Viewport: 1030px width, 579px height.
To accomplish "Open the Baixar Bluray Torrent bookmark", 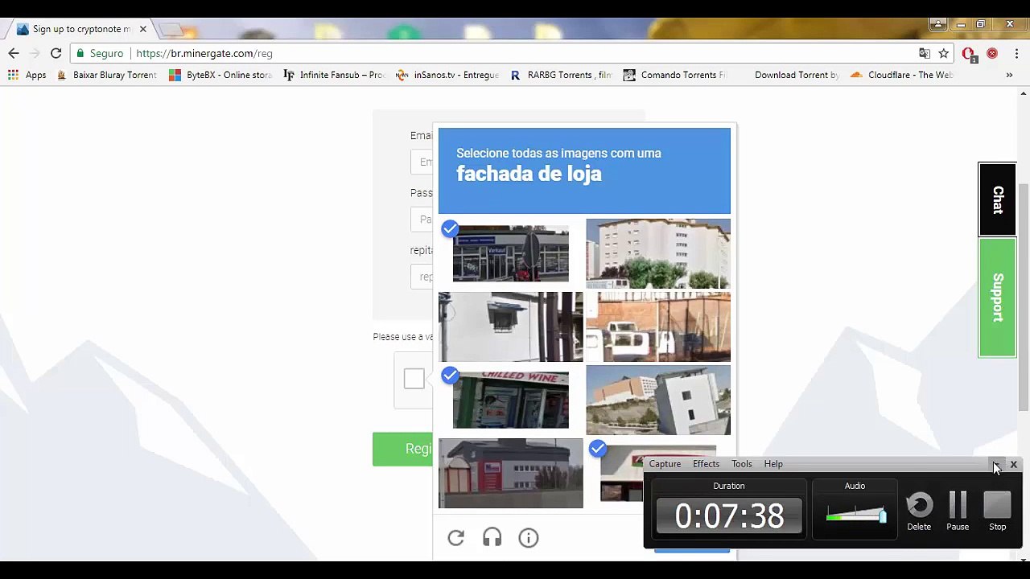I will coord(106,75).
